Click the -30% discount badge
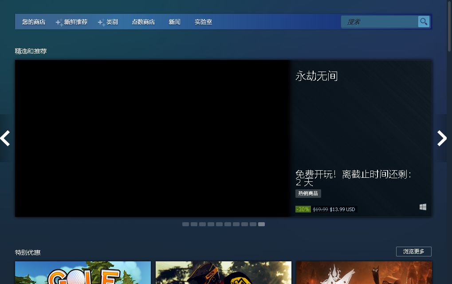The image size is (452, 284). (x=303, y=209)
